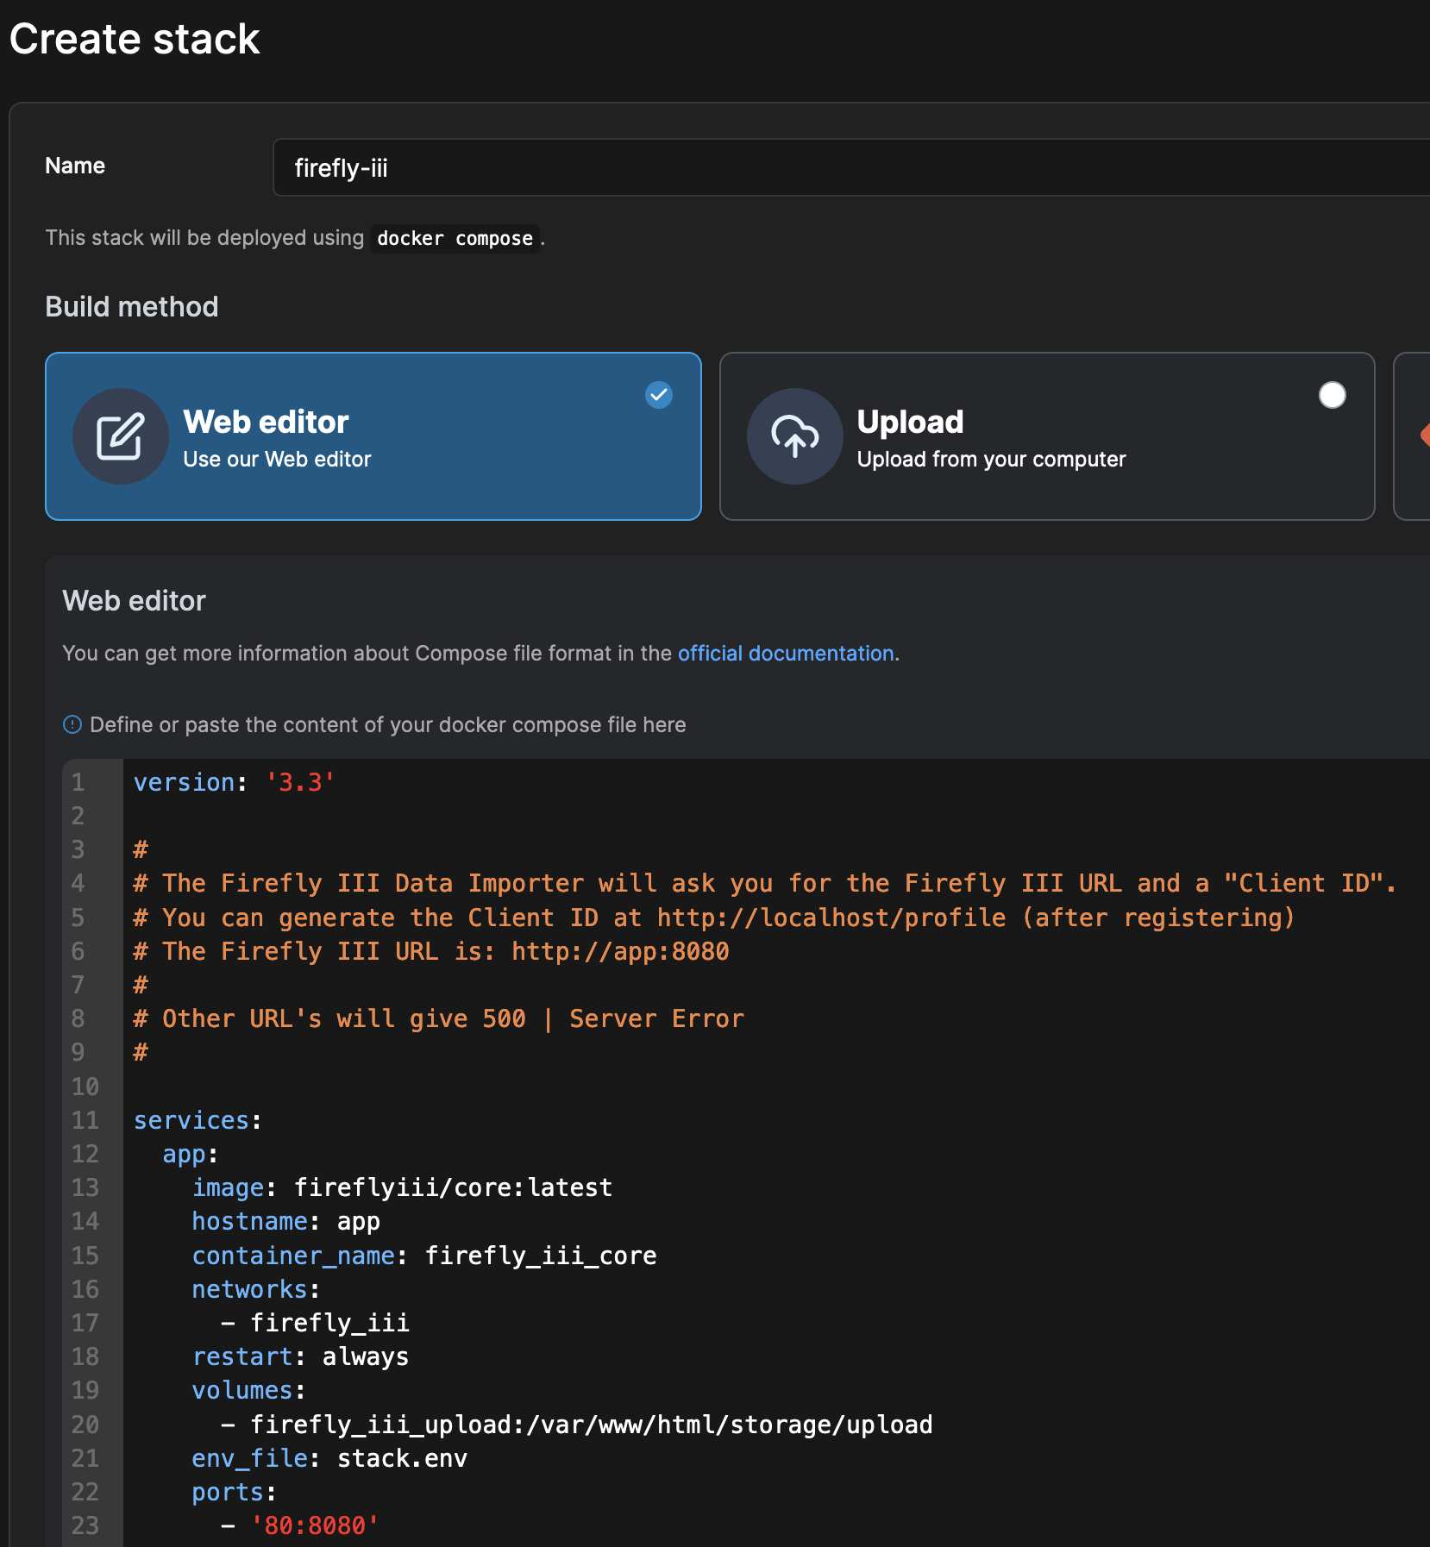Click the Upload cloud arrow icon
Image resolution: width=1430 pixels, height=1547 pixels.
pyautogui.click(x=794, y=436)
